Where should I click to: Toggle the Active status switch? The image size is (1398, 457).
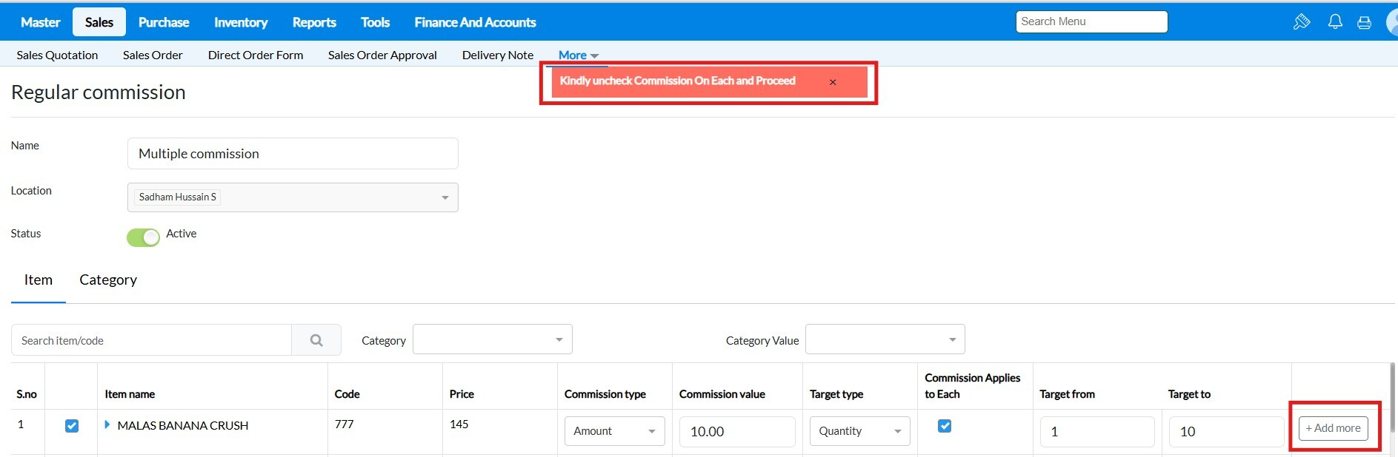(x=143, y=237)
